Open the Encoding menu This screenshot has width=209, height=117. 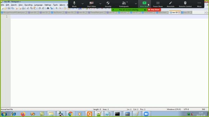coord(28,5)
